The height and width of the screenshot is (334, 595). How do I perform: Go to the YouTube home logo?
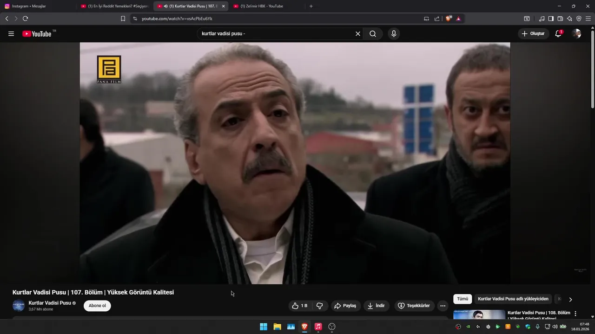[x=37, y=34]
